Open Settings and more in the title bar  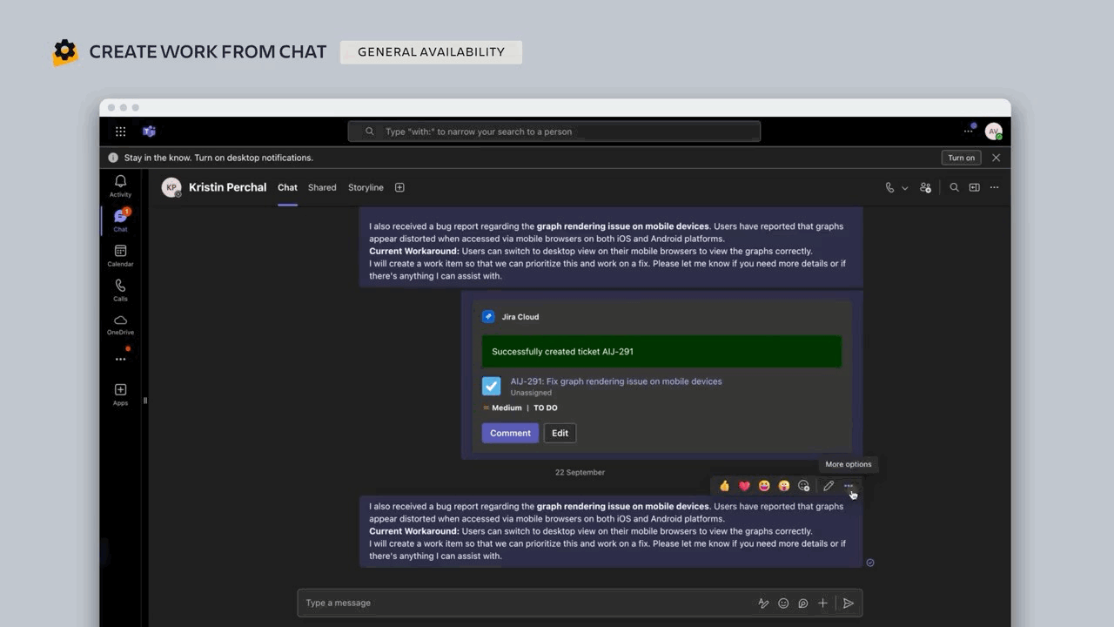click(x=969, y=131)
